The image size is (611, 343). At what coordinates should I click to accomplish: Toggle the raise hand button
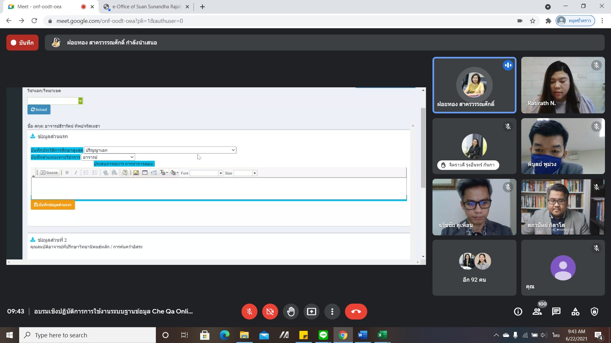tap(291, 312)
